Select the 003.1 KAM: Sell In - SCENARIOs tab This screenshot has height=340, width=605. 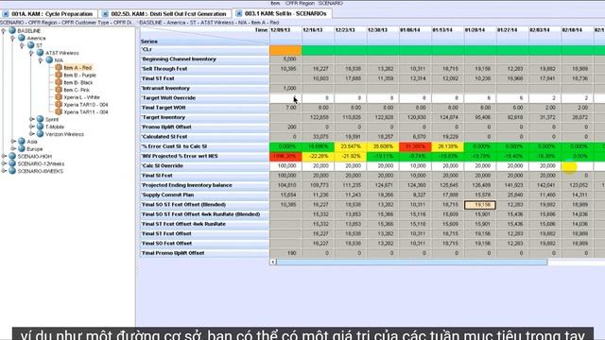[285, 13]
